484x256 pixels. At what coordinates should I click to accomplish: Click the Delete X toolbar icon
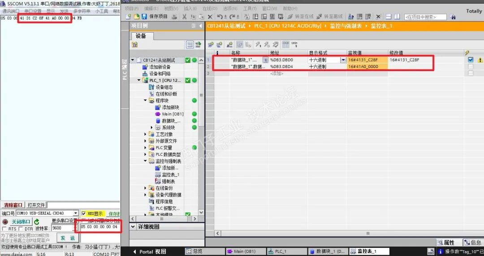click(x=210, y=17)
